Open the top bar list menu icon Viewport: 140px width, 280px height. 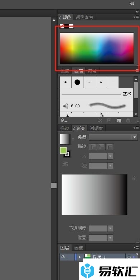coord(132,3)
